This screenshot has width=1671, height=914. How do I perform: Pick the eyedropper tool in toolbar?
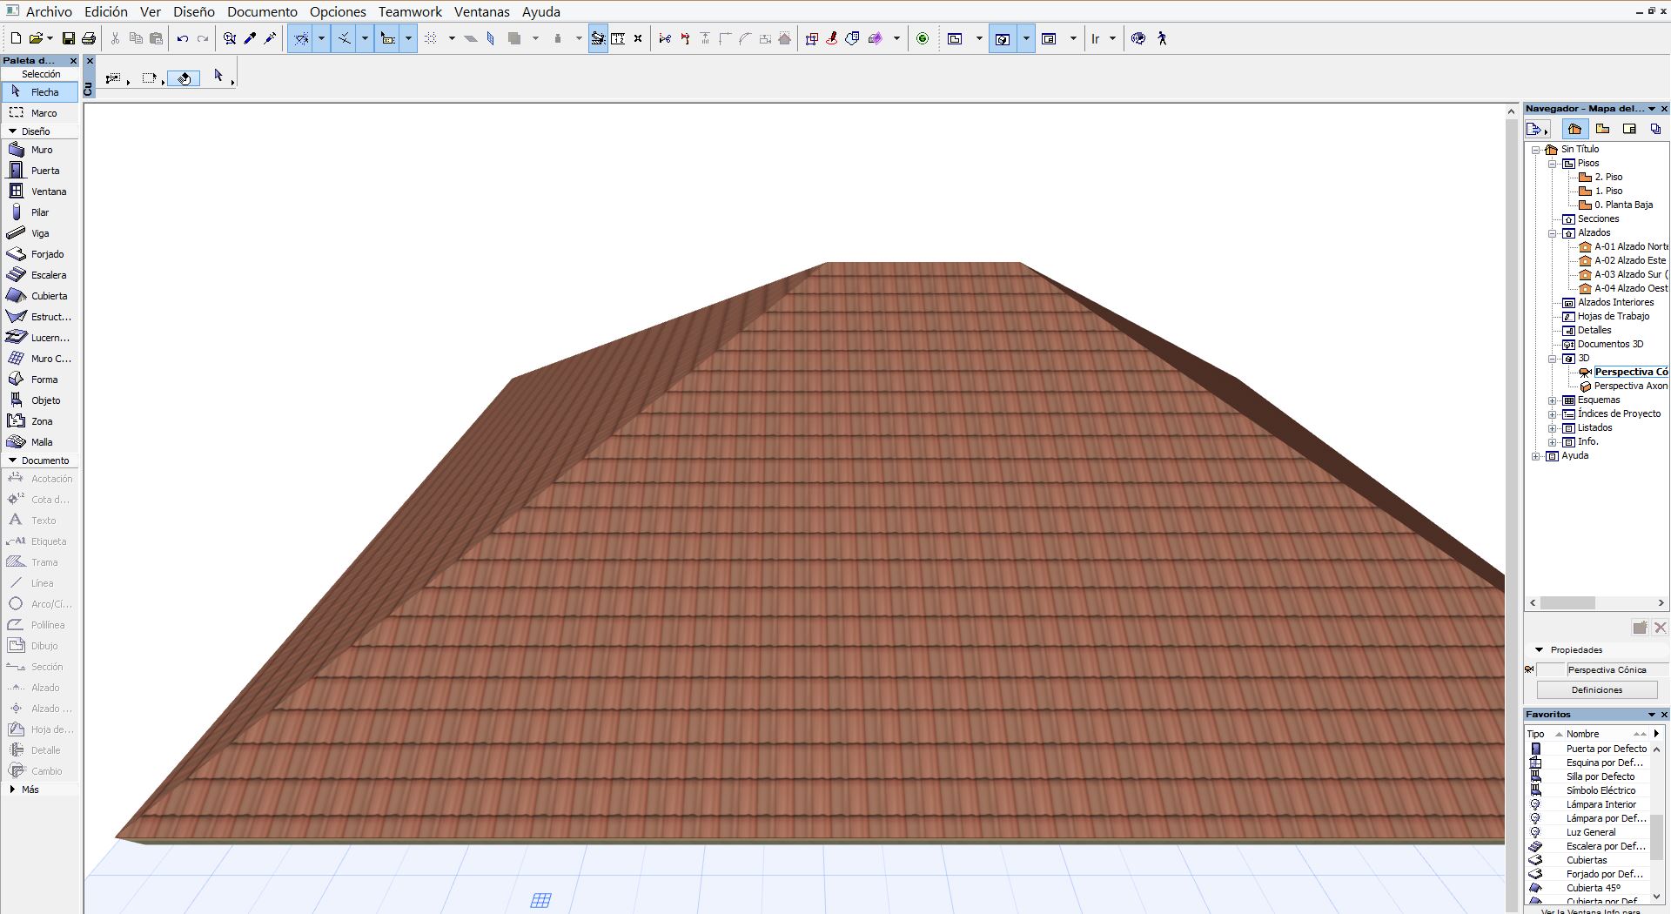point(250,38)
